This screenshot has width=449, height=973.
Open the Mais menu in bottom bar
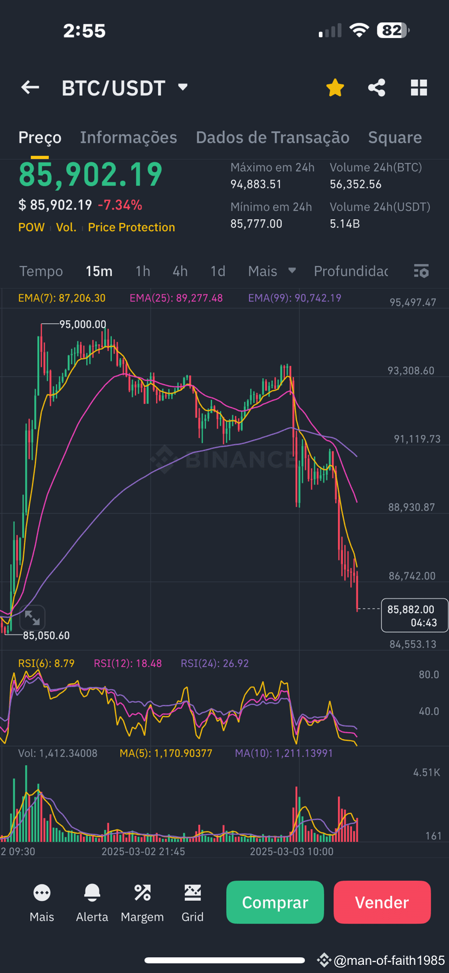tap(42, 902)
